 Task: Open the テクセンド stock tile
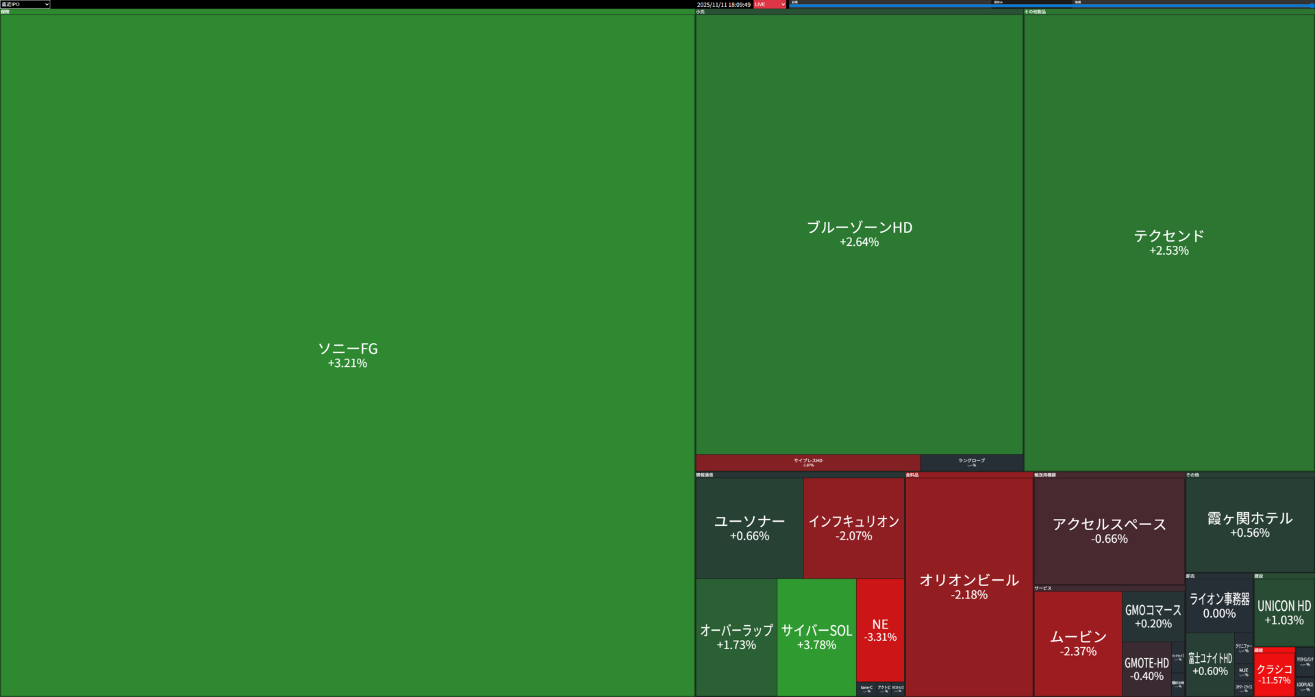pyautogui.click(x=1168, y=242)
